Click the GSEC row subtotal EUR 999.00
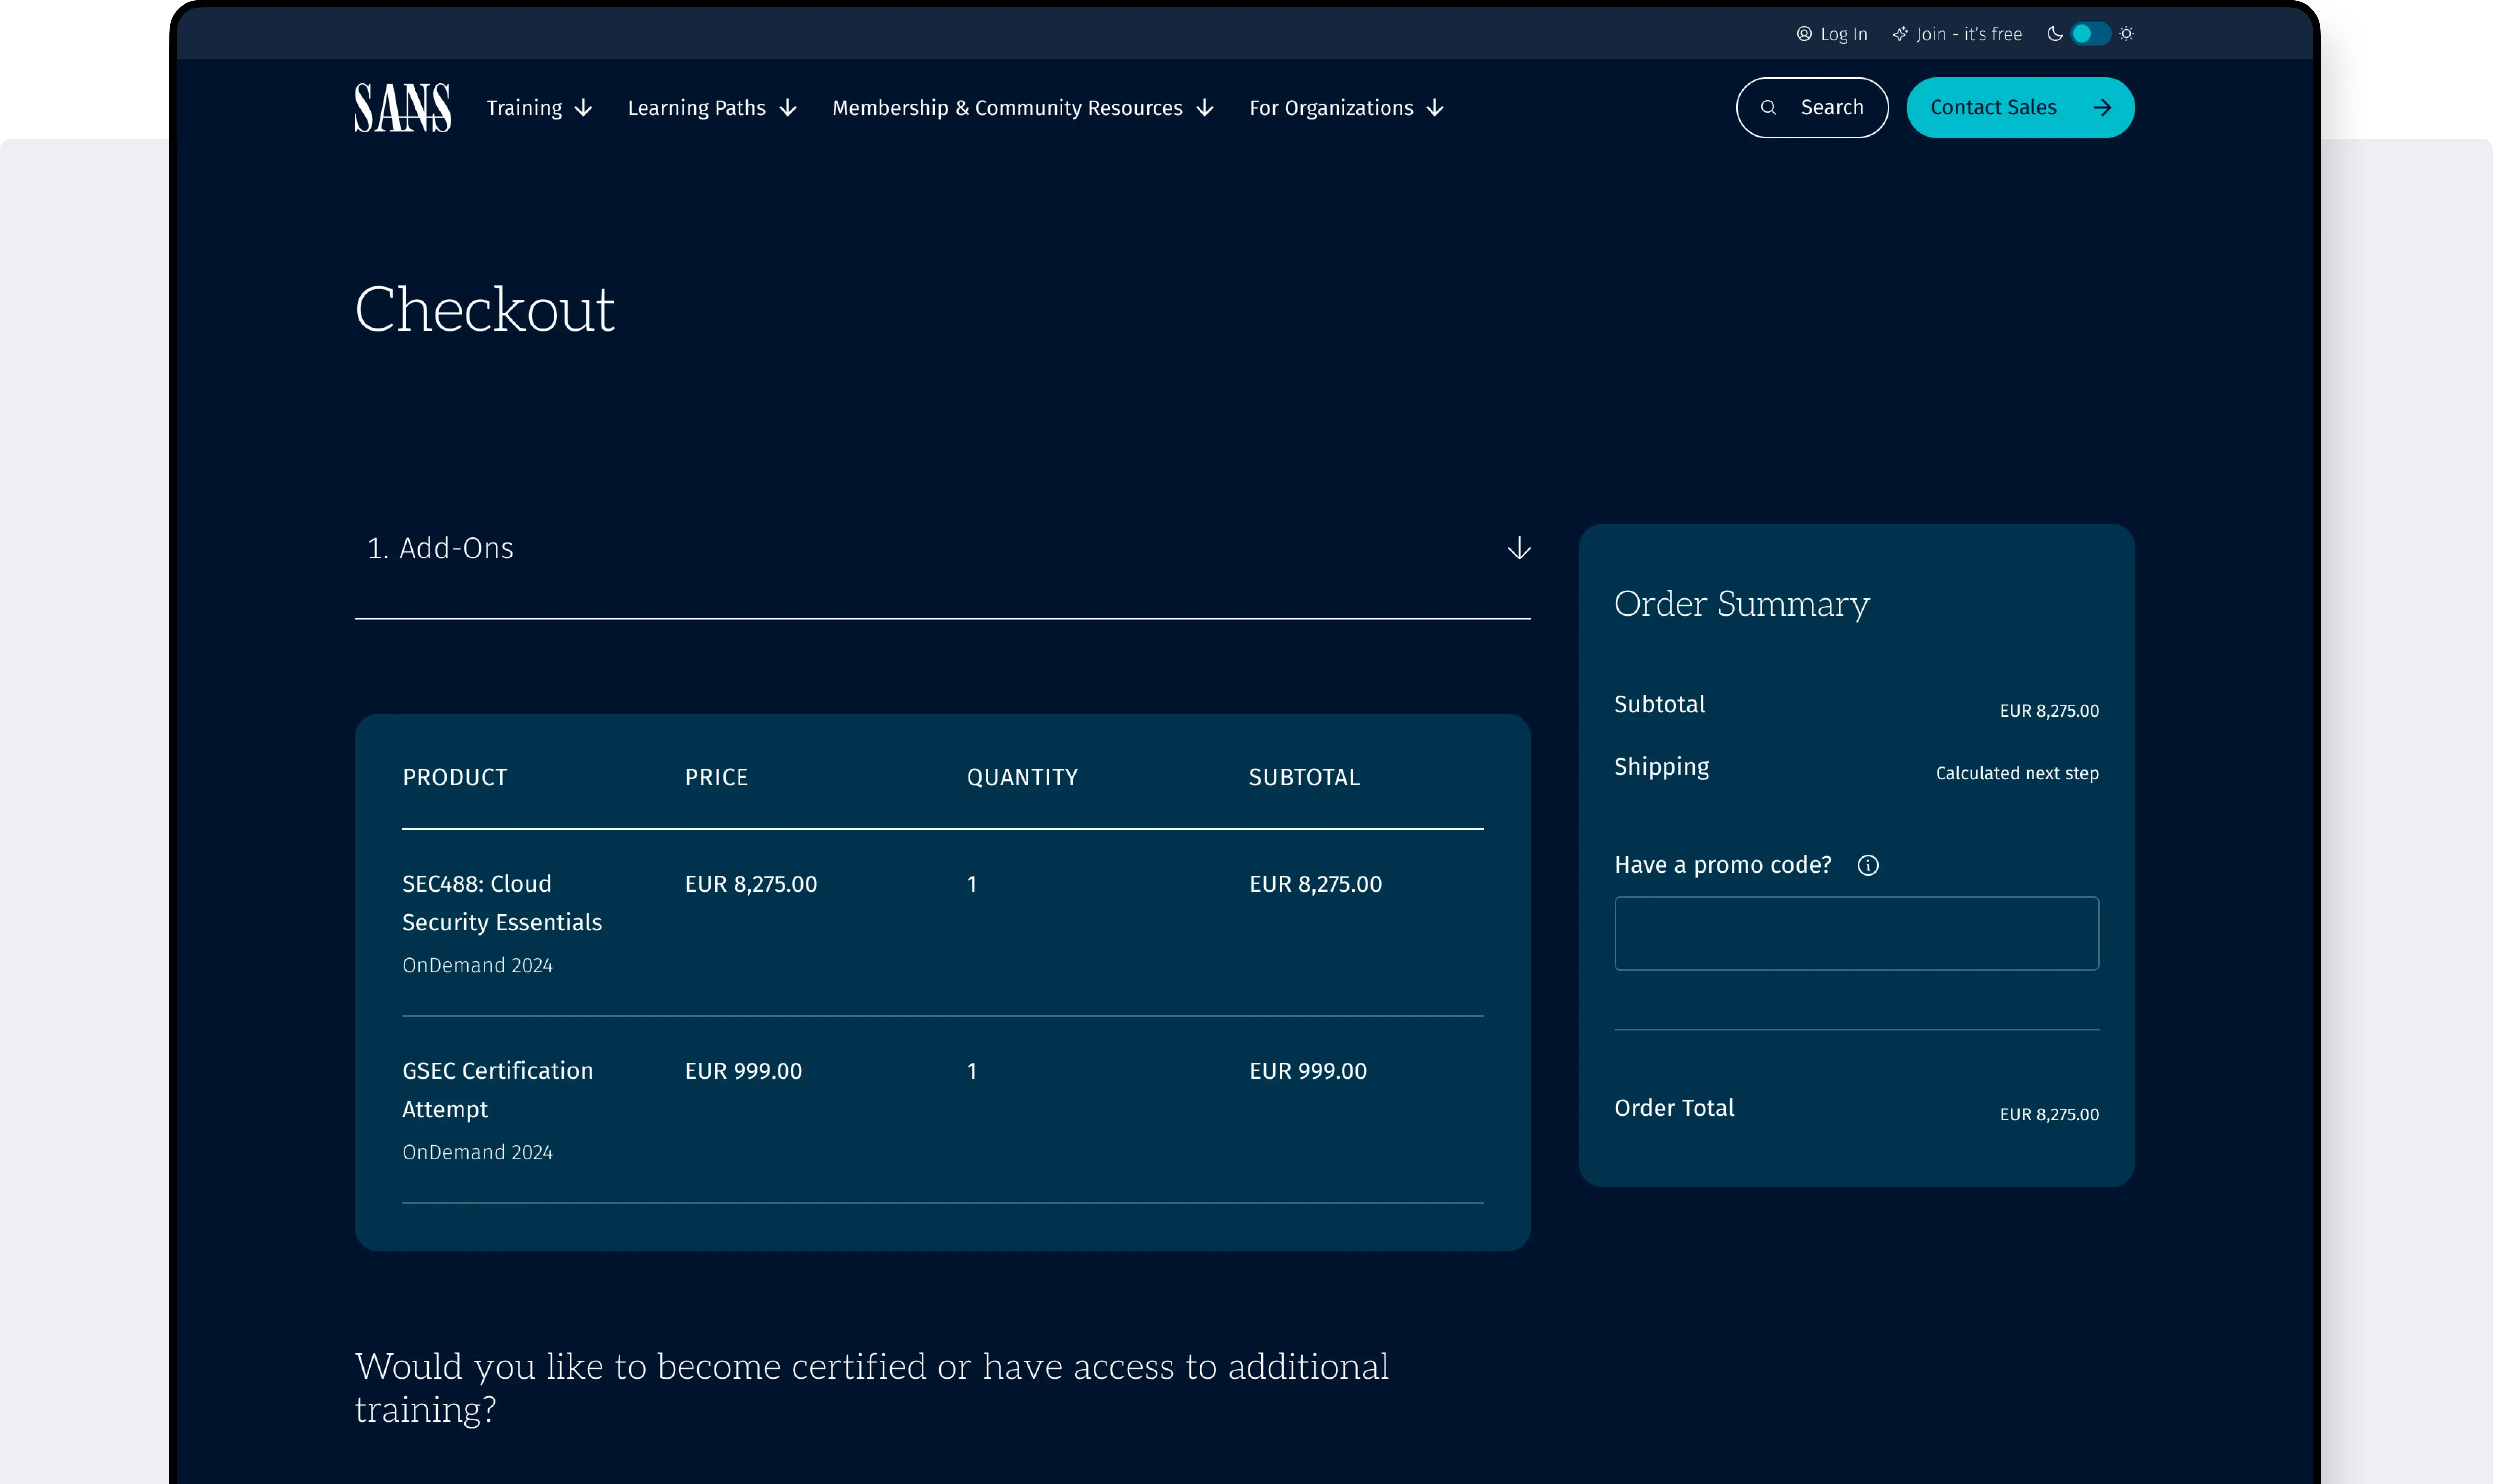 coord(1307,1071)
